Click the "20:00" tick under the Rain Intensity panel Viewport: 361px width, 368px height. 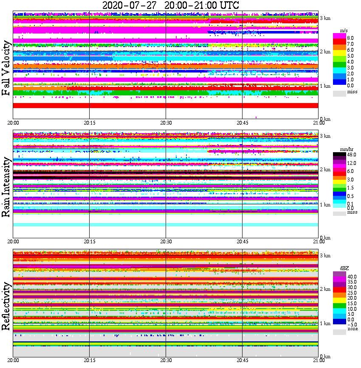pos(13,242)
